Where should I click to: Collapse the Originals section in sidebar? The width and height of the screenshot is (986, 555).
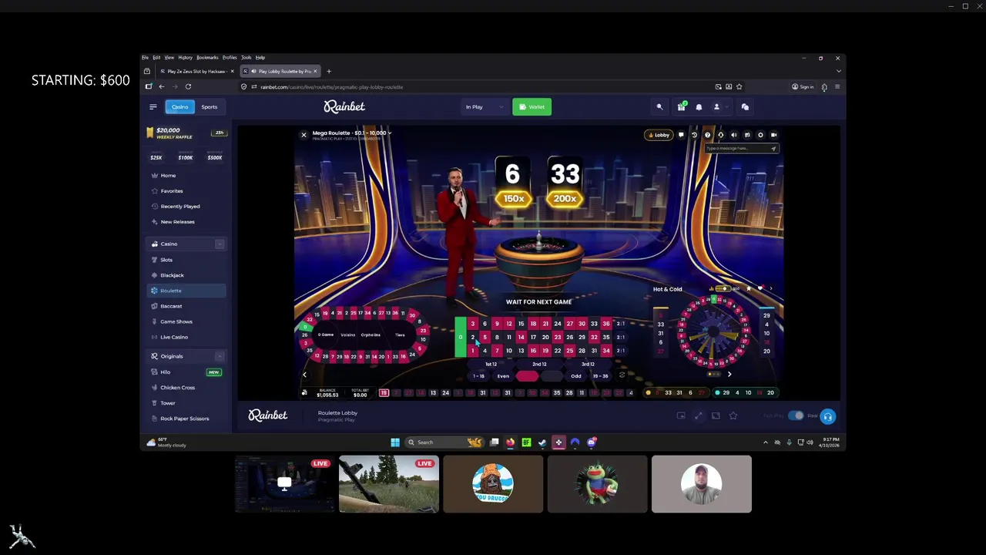(220, 356)
